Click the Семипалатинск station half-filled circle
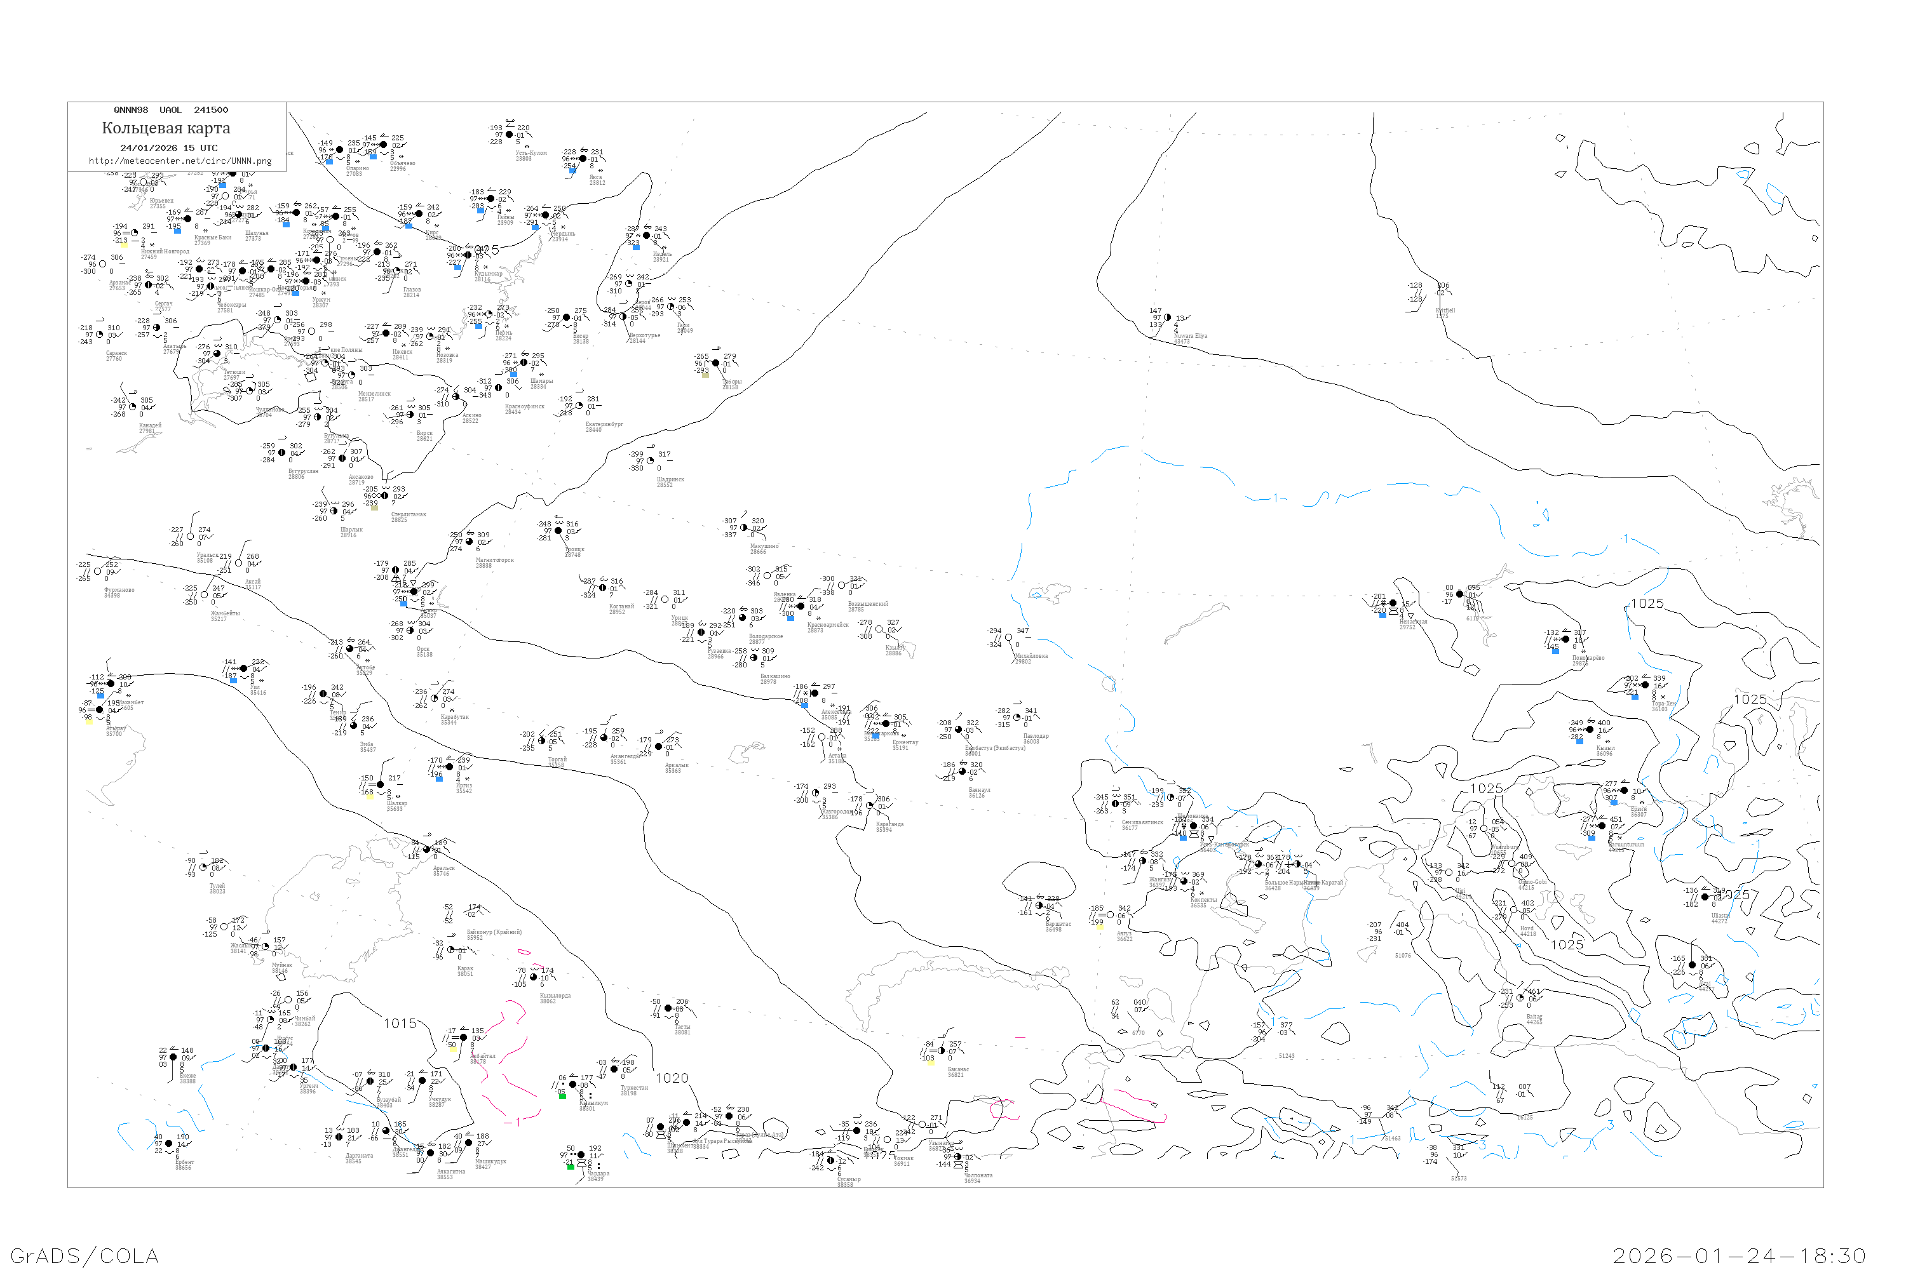1906x1270 pixels. (x=1116, y=803)
